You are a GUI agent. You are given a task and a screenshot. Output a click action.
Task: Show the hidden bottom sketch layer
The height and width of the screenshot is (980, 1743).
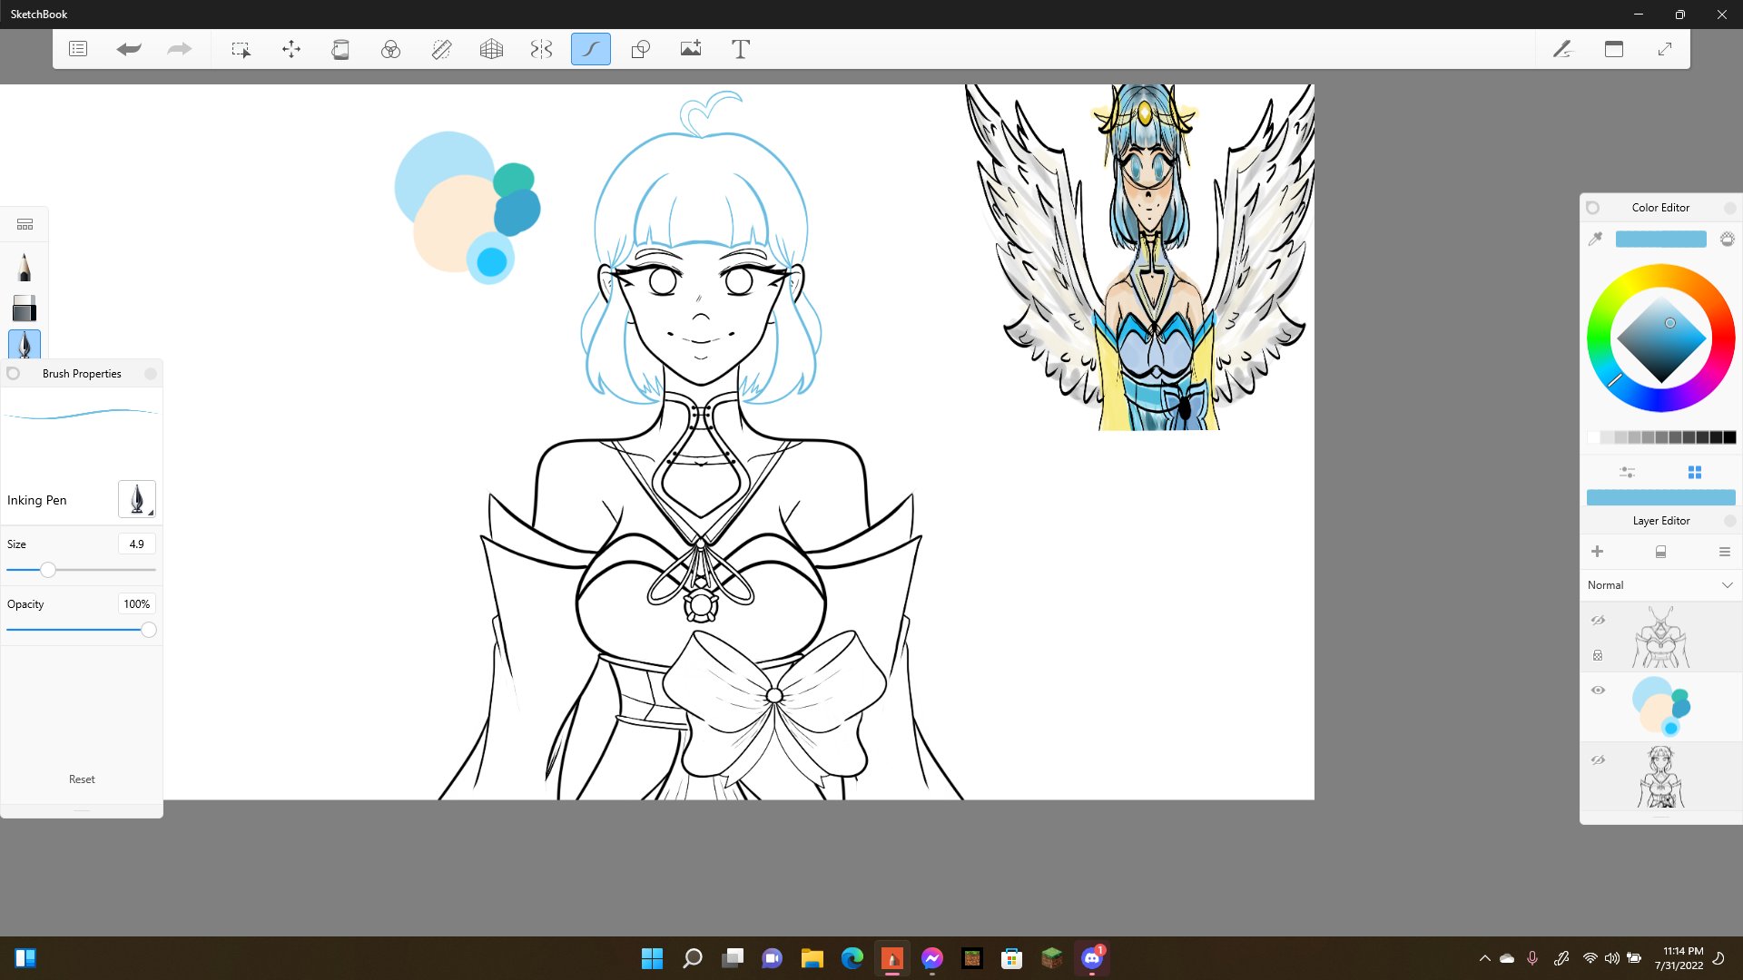pyautogui.click(x=1598, y=760)
